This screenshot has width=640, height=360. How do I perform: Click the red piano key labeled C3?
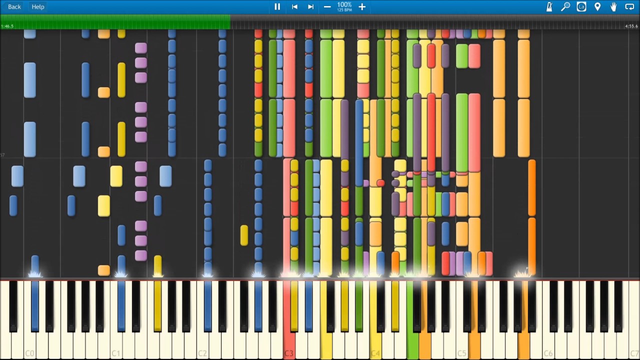(x=288, y=320)
